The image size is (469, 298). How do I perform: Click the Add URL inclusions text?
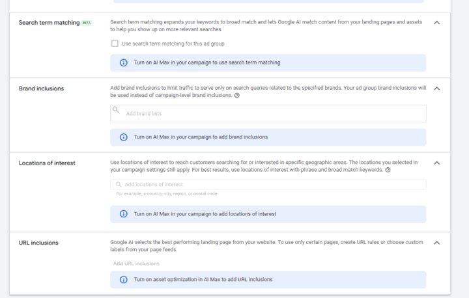coord(136,264)
